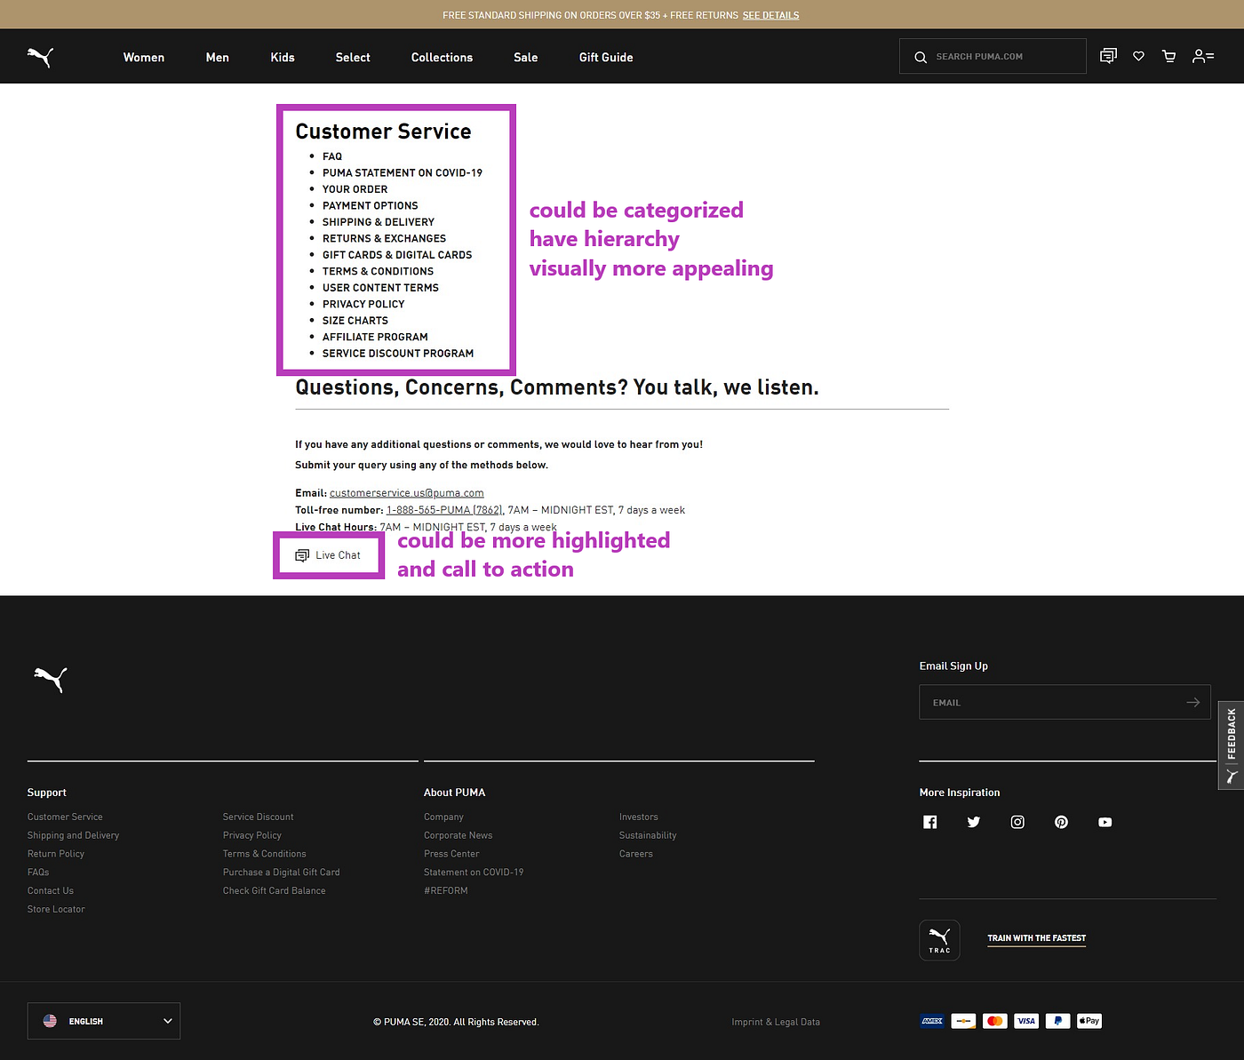Visit PUMA Pinterest page icon
This screenshot has width=1244, height=1060.
click(x=1061, y=822)
